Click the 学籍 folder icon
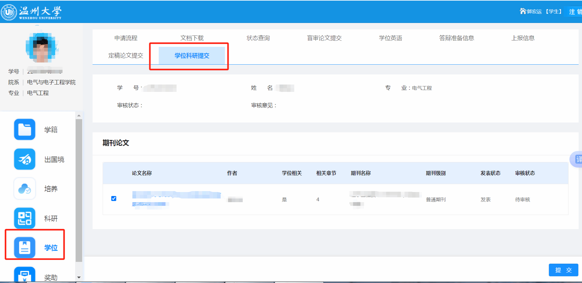This screenshot has width=582, height=283. coord(25,130)
